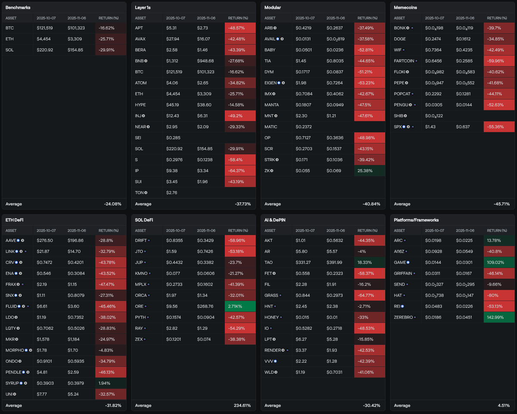Click the blue Base chain icon beside GAME
This screenshot has height=414, width=517.
(408, 262)
